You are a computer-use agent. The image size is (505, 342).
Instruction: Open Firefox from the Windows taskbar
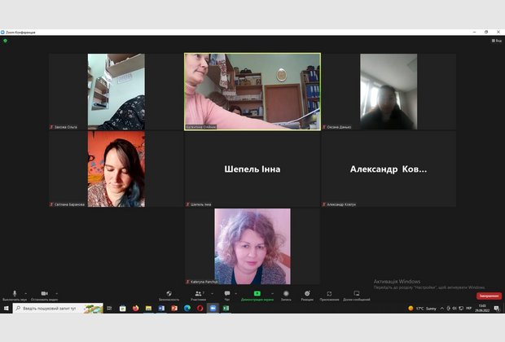coord(135,309)
